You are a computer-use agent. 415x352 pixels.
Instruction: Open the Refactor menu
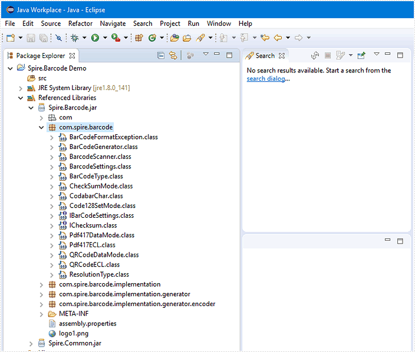[80, 24]
